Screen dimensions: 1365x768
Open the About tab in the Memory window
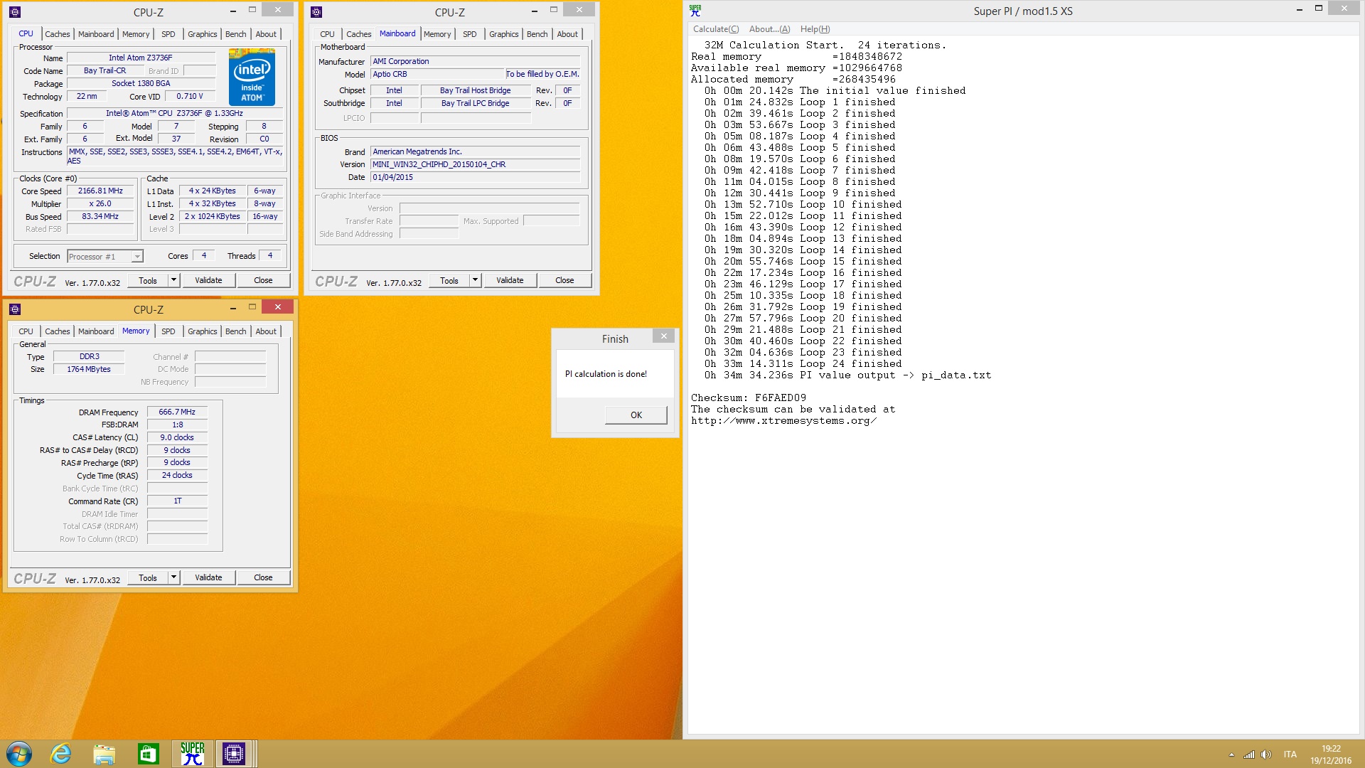(266, 331)
